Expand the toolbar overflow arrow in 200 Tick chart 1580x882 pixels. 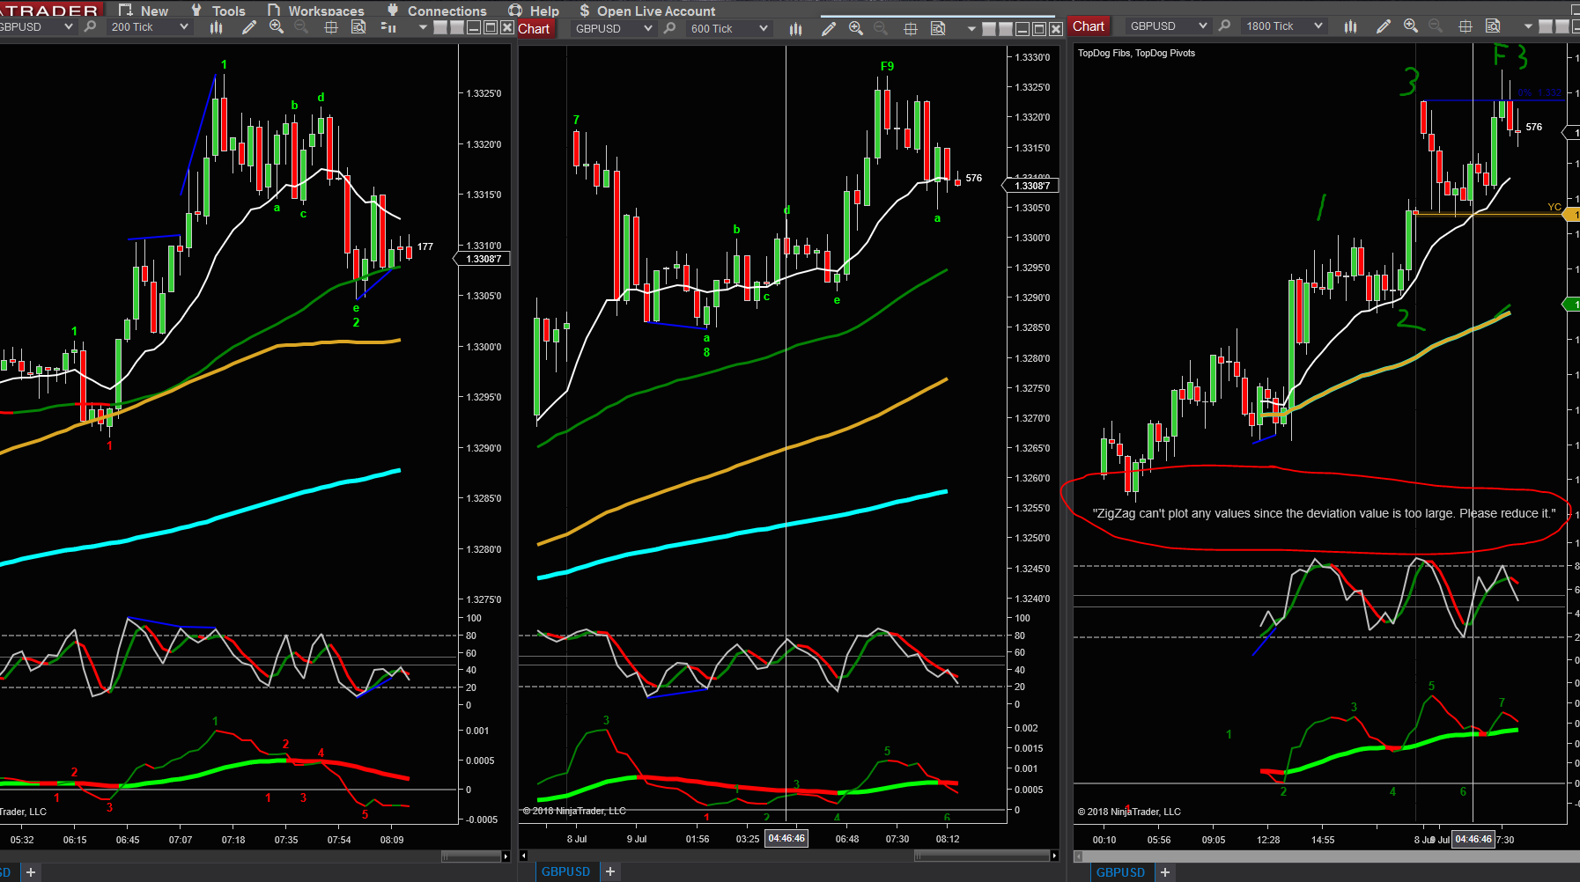point(423,27)
